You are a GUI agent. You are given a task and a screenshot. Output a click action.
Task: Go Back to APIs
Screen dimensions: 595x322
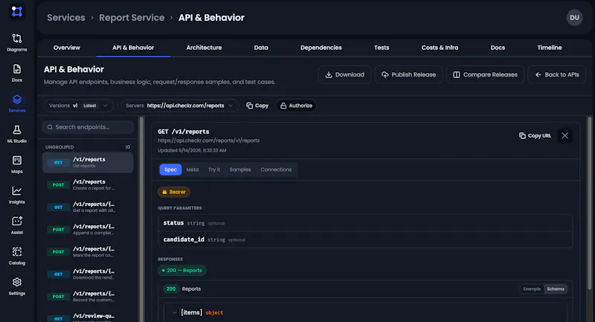[556, 74]
